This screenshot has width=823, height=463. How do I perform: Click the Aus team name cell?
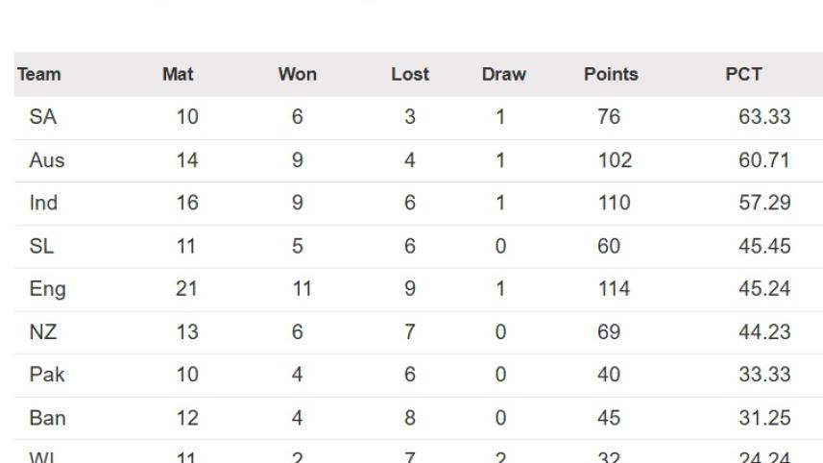click(x=47, y=160)
